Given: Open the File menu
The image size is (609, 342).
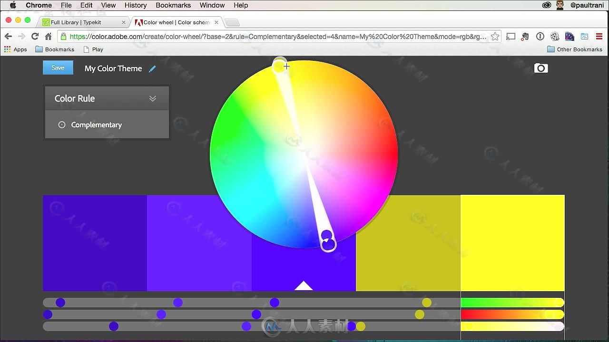Looking at the screenshot, I should pos(66,5).
